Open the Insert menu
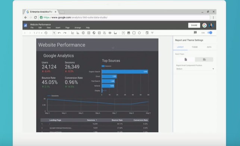The image size is (240, 146). click(58, 28)
